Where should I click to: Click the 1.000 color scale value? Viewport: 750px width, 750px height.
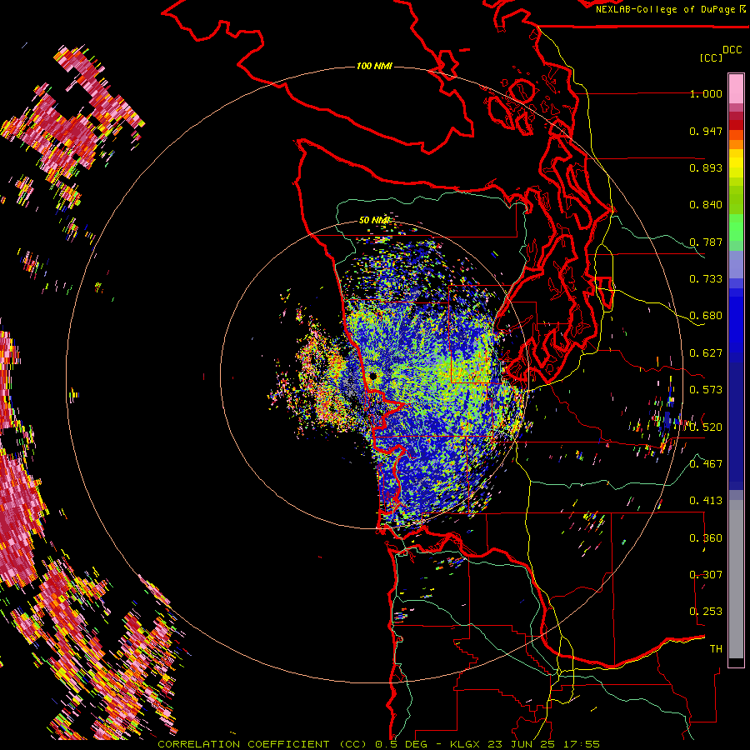[706, 93]
